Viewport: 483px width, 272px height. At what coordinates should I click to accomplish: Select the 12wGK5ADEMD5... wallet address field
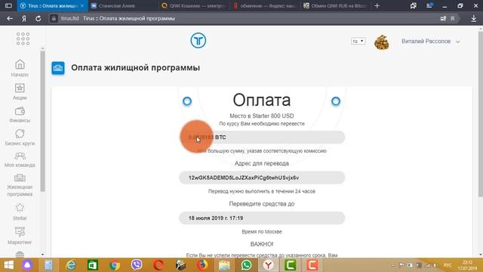262,178
